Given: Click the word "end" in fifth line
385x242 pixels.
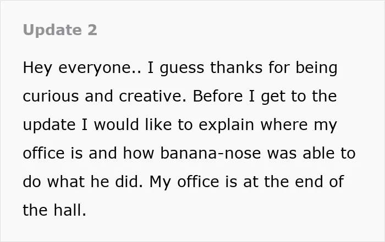Looking at the screenshot, I should pos(309,182).
